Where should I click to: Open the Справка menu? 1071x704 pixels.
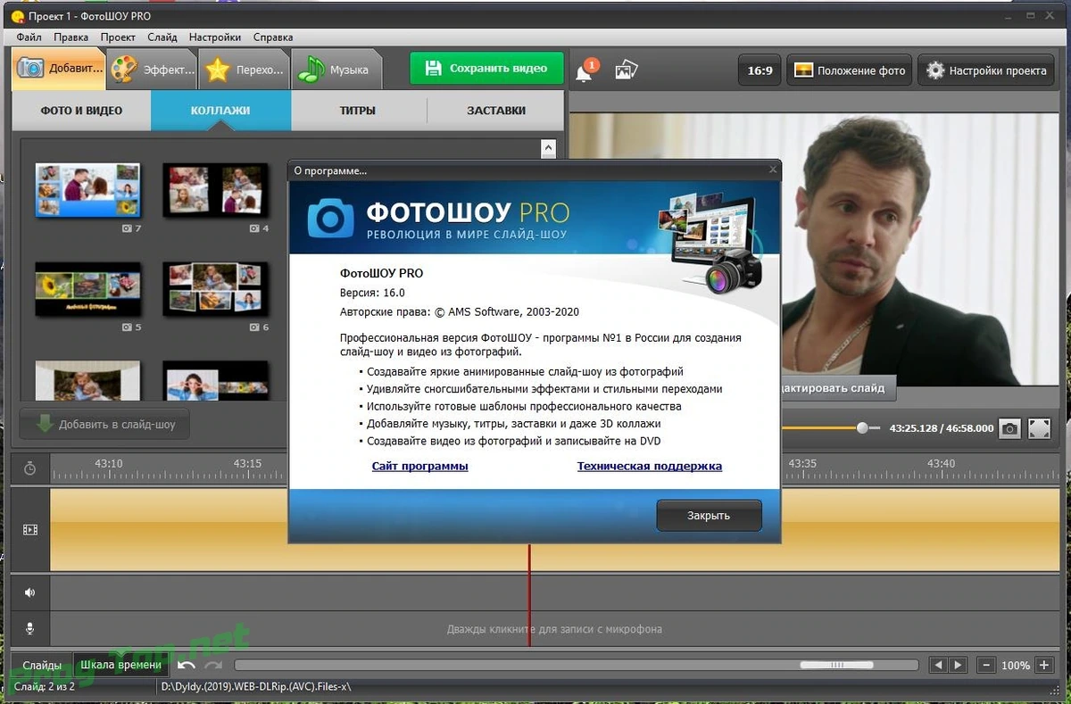(x=273, y=37)
